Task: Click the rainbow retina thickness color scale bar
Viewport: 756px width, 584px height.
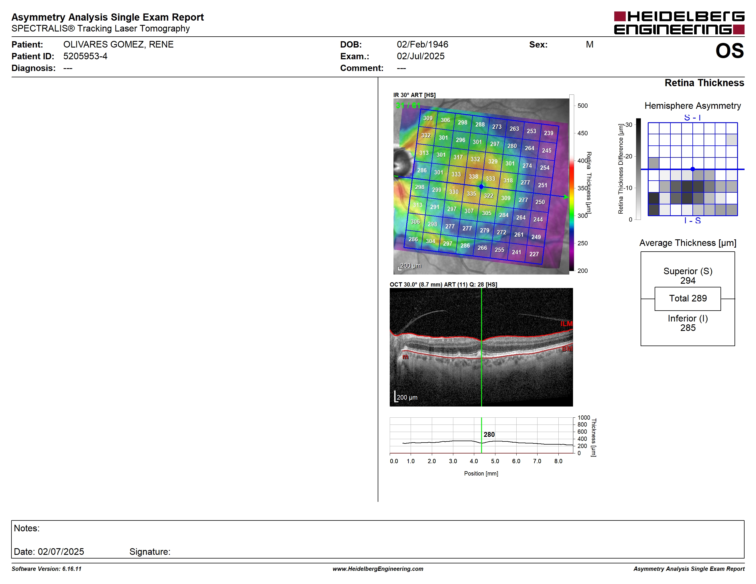Action: click(572, 183)
